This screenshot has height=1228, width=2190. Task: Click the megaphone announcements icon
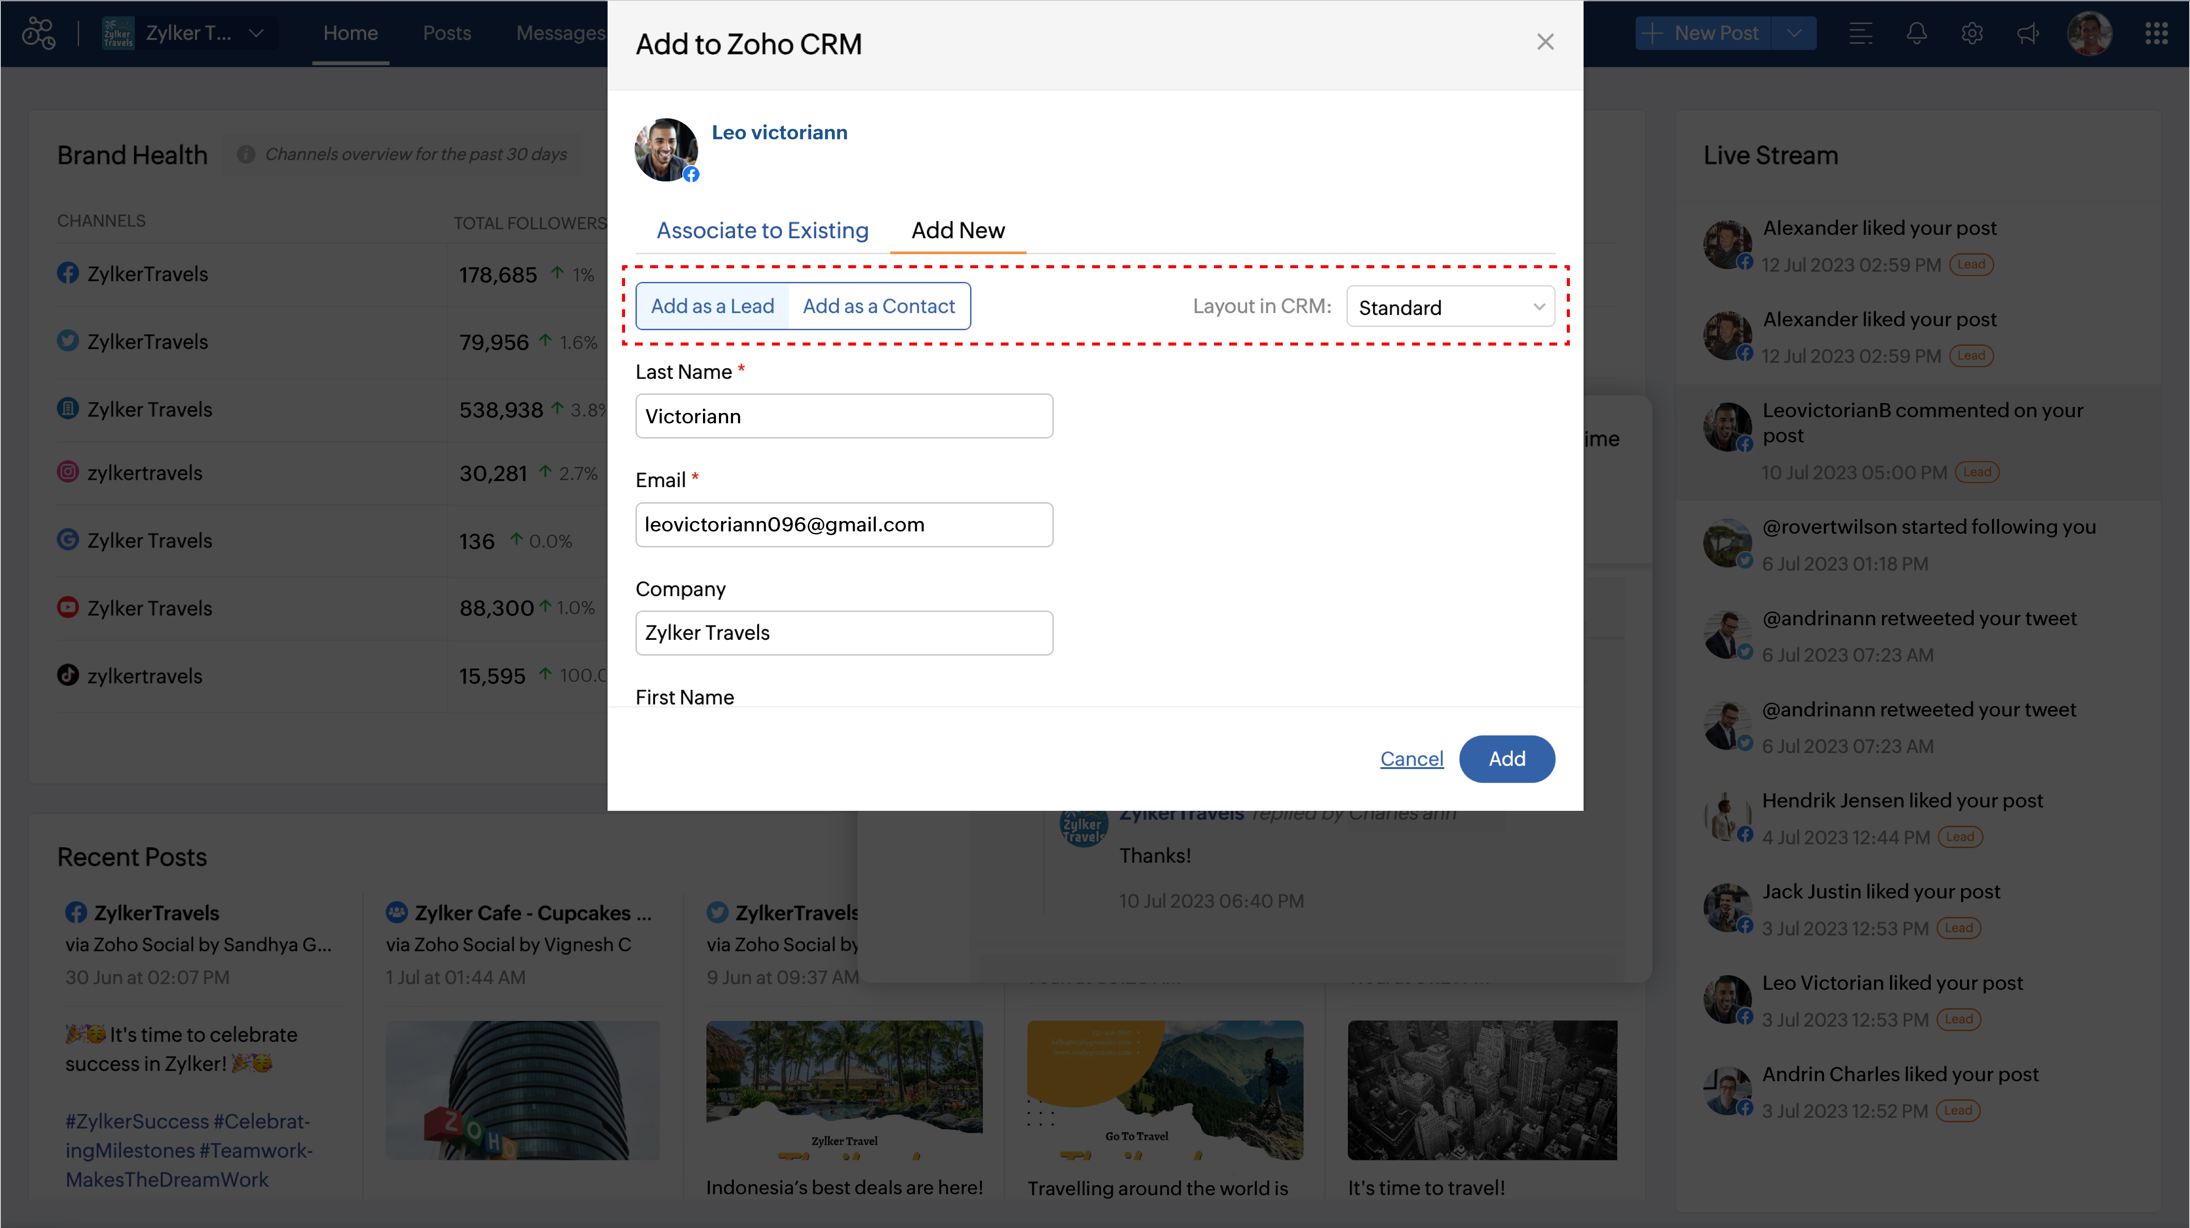tap(2028, 33)
